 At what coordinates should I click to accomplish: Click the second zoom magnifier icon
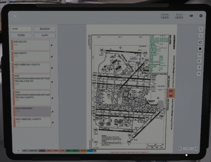pyautogui.click(x=200, y=36)
